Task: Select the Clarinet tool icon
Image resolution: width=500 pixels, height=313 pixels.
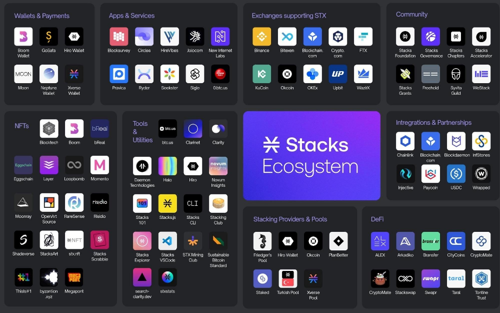Action: click(x=193, y=129)
